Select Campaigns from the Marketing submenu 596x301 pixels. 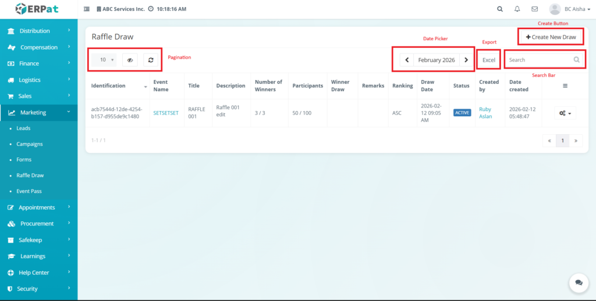(29, 144)
